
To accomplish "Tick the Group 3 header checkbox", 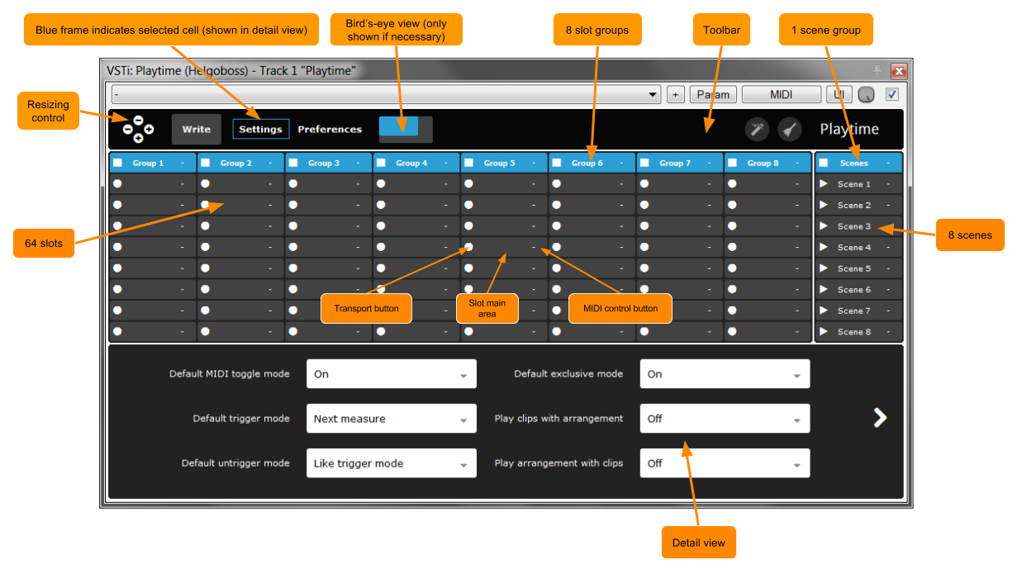I will click(293, 163).
